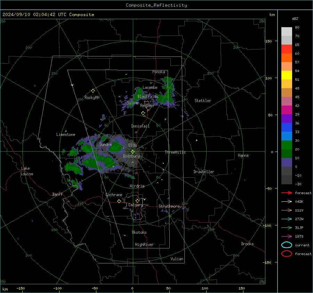Choose the magenta 18TS arrow legend icon
313x293 pixels.
(287, 237)
